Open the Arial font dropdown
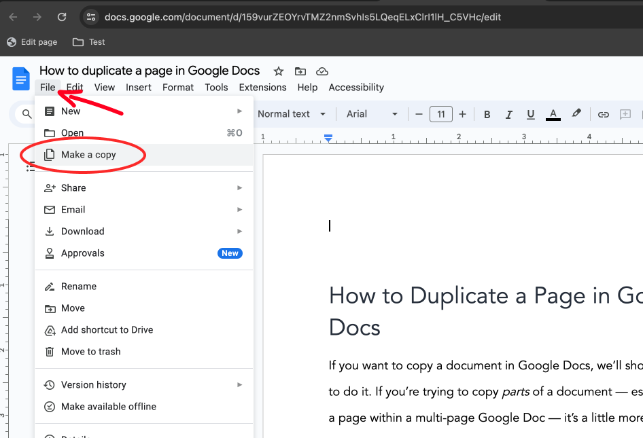The width and height of the screenshot is (643, 438). (372, 114)
